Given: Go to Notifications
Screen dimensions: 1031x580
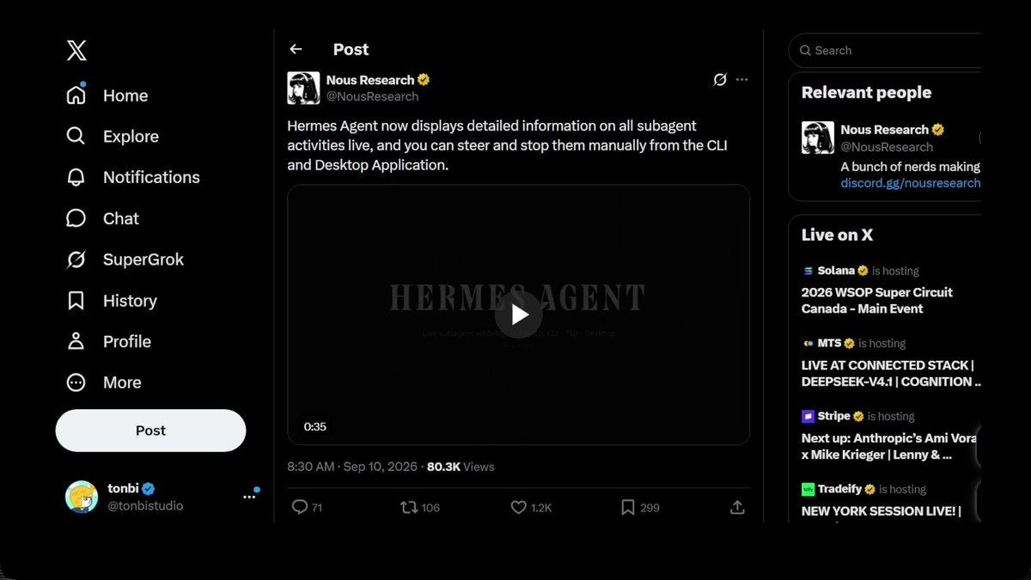Looking at the screenshot, I should 132,177.
